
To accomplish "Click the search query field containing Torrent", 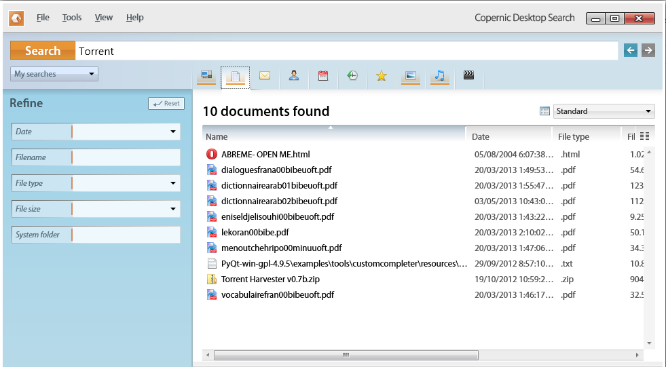I will (346, 51).
